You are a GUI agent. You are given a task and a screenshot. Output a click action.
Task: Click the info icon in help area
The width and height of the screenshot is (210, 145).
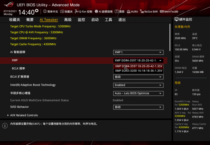coord(5,126)
